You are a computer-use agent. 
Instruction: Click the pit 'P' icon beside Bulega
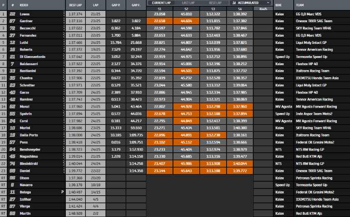[62, 192]
